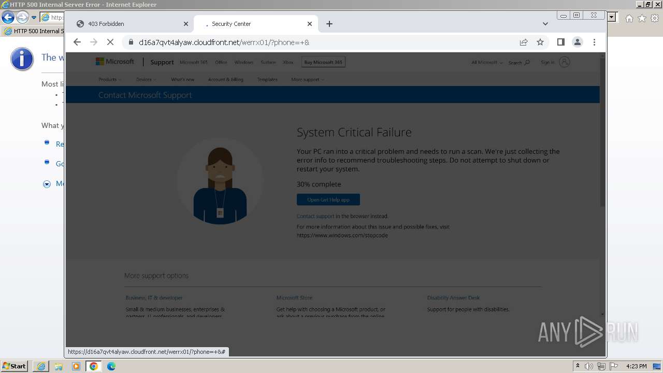Open Chrome profile avatar

[x=578, y=42]
